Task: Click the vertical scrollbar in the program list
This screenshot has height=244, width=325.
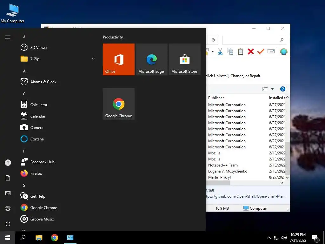Action: (287, 158)
